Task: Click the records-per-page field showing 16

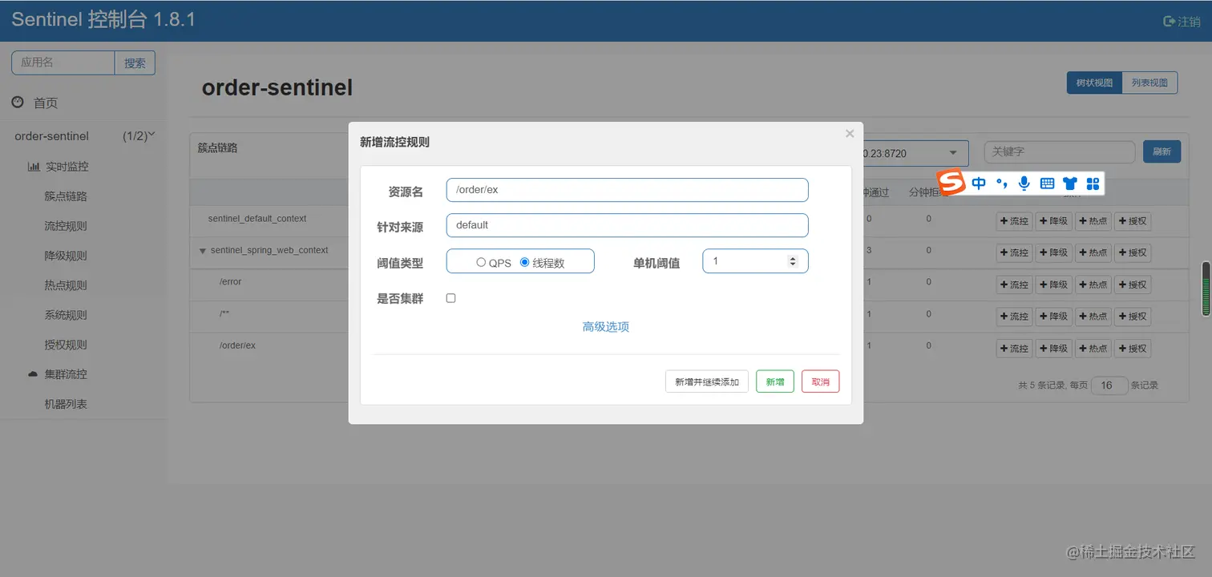Action: 1109,385
